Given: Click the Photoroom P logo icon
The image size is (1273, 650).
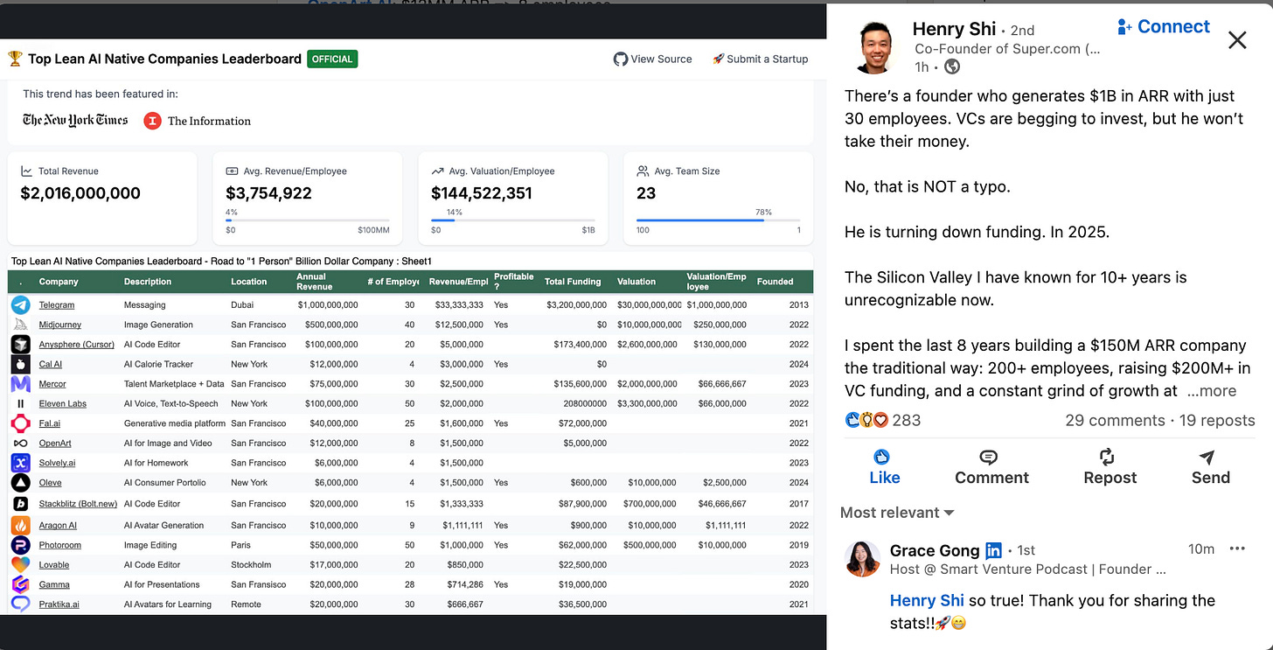Looking at the screenshot, I should click(x=21, y=545).
